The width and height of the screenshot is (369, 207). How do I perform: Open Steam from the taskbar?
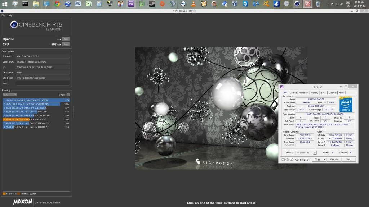point(152,4)
